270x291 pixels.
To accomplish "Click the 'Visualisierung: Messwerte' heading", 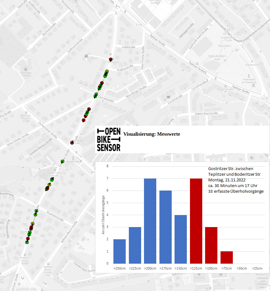I will 152,134.
